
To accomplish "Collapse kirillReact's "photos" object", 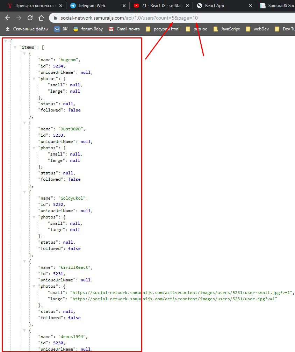I will tap(34, 286).
